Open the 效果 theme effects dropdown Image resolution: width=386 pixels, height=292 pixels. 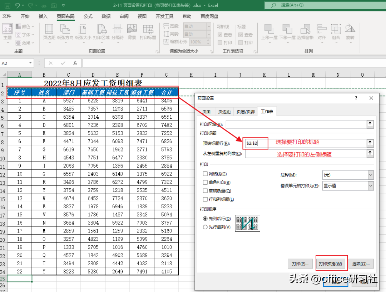tap(25, 43)
